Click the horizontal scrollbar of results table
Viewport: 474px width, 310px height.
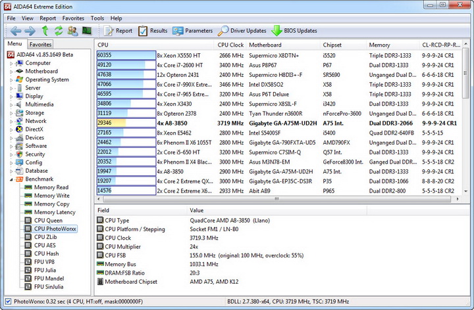(x=276, y=199)
